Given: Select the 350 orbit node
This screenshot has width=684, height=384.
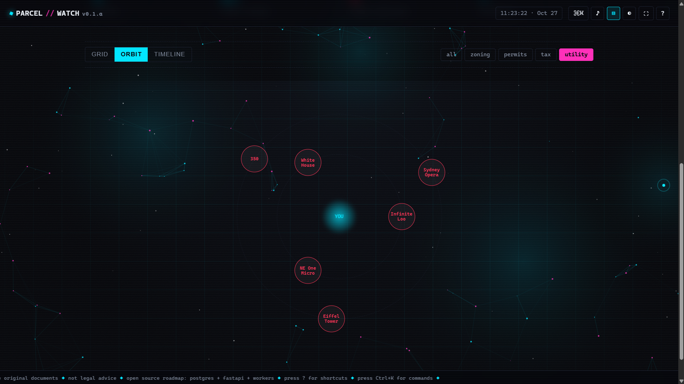Looking at the screenshot, I should [x=254, y=159].
